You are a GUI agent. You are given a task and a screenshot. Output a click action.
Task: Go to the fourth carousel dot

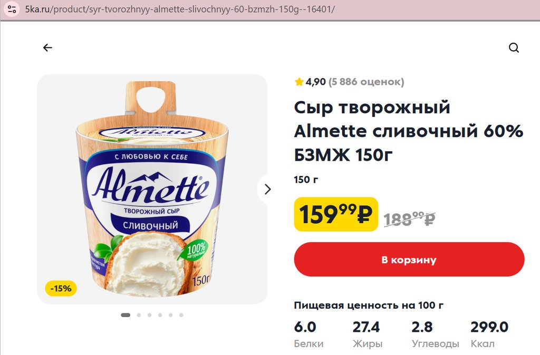160,315
